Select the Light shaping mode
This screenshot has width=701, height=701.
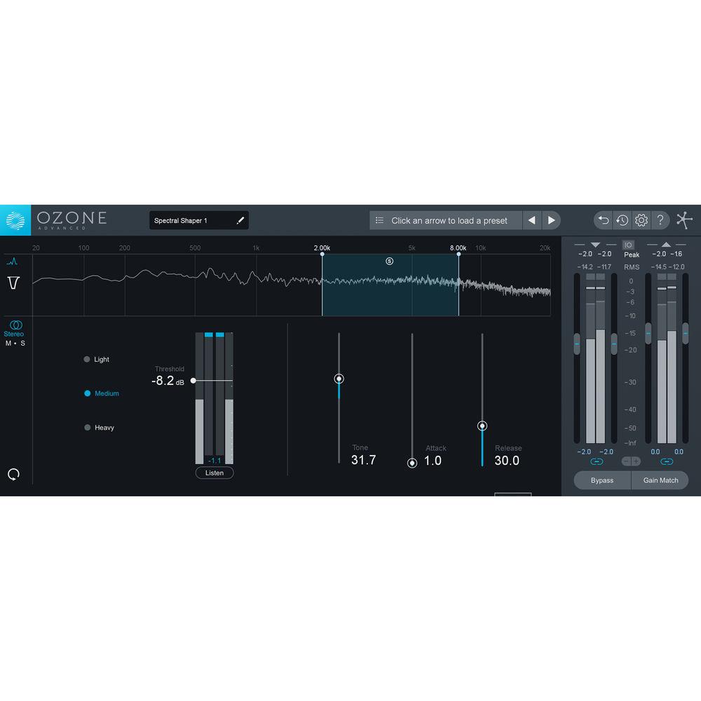click(x=86, y=359)
